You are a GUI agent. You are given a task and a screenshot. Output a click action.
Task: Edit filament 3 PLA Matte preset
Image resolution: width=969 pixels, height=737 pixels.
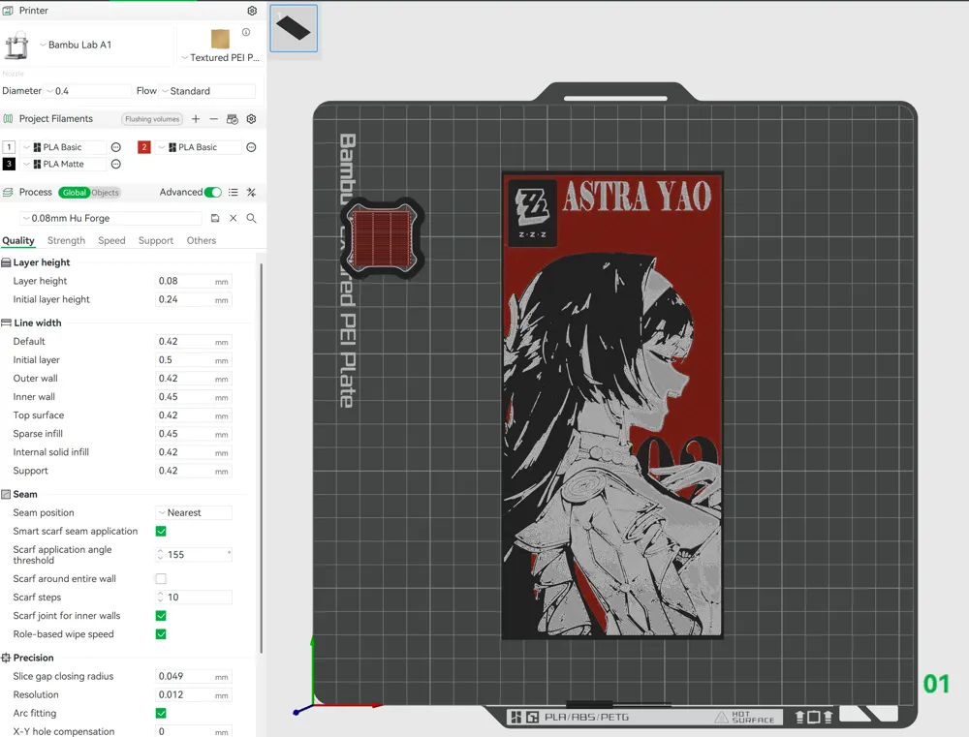tap(115, 164)
